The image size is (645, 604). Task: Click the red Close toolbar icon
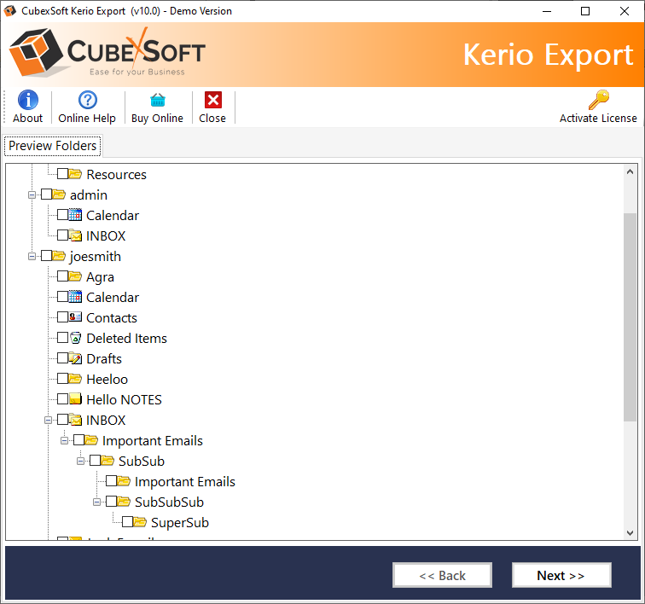213,100
